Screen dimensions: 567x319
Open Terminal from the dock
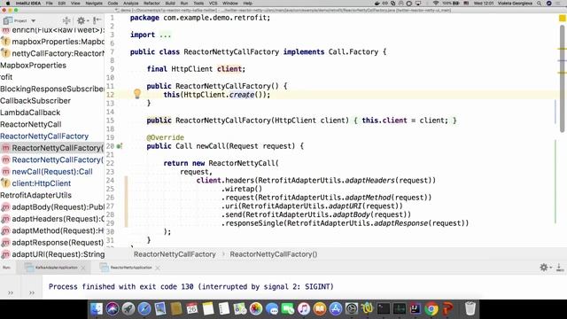coord(384,309)
